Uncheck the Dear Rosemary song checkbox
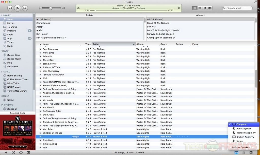260x155 pixels. 40,49
